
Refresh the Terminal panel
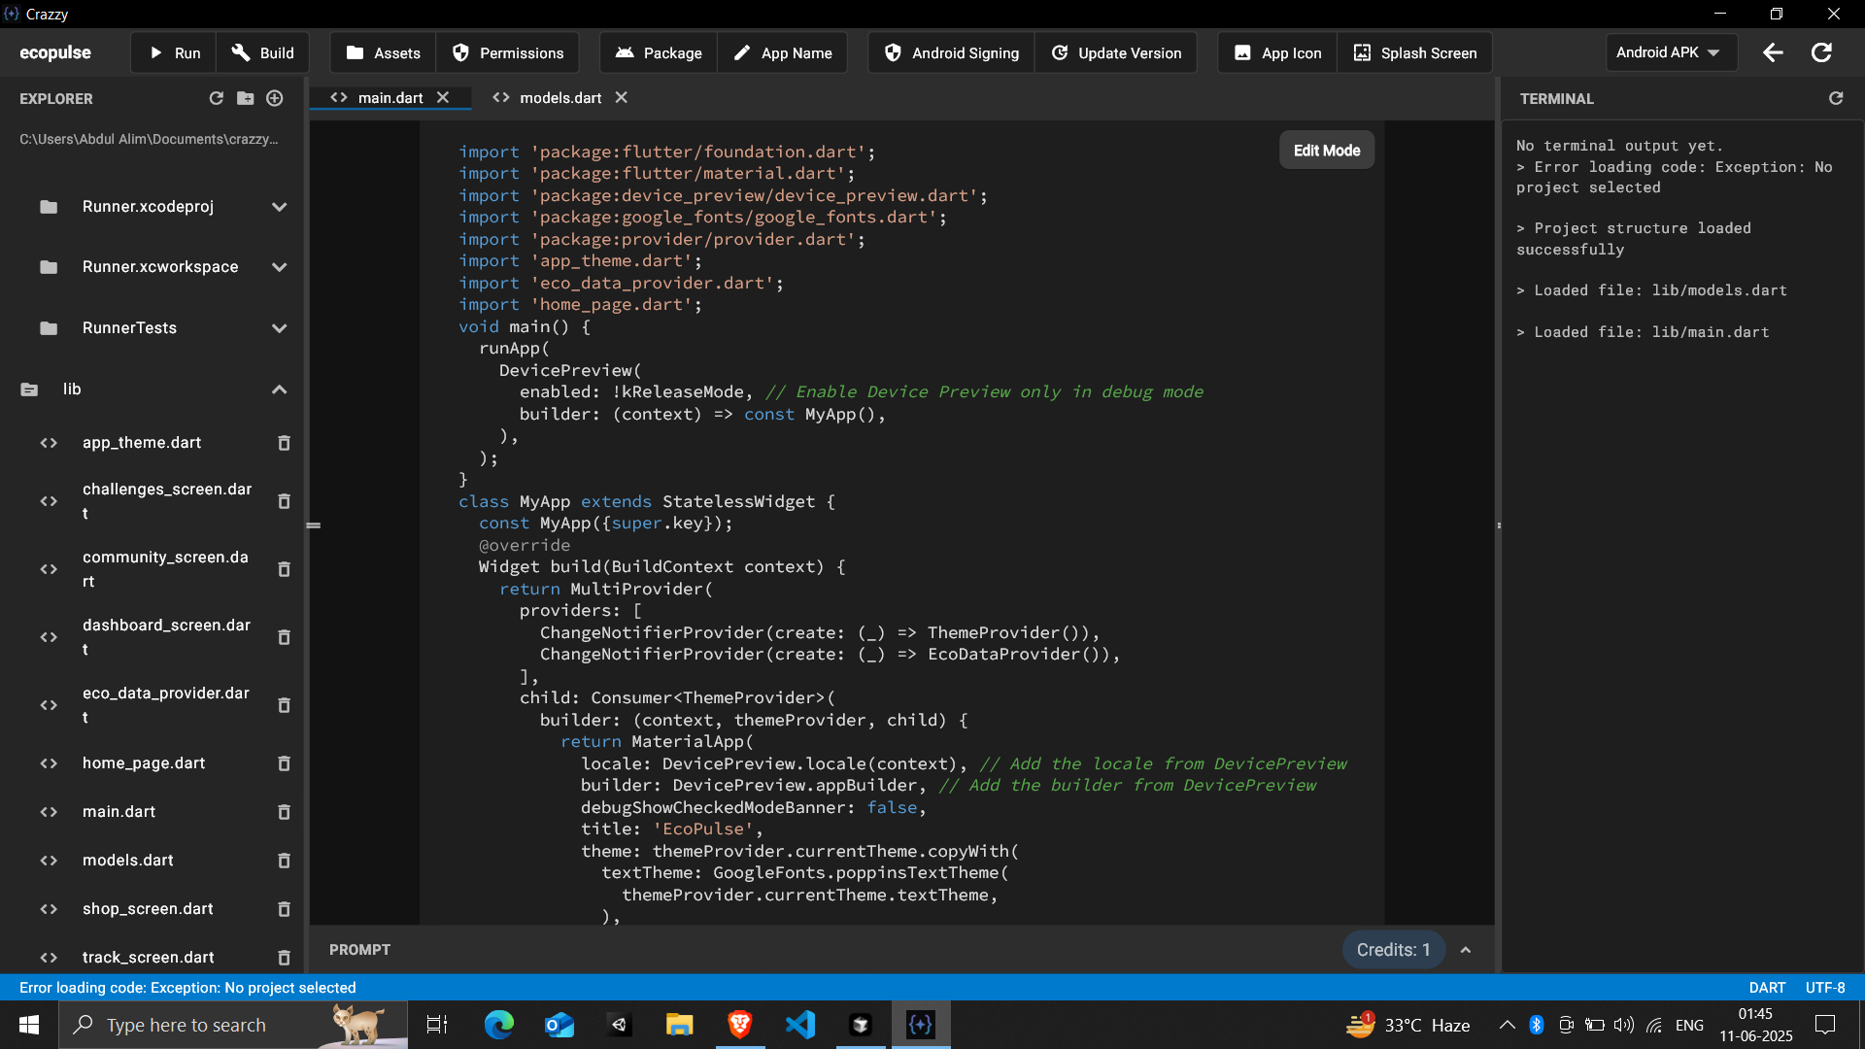pyautogui.click(x=1836, y=98)
